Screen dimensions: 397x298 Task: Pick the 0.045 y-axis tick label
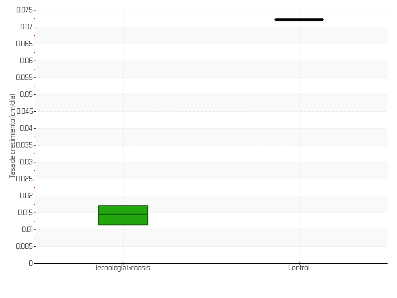(24, 111)
